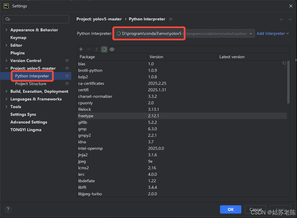297x218 pixels.
Task: Select Project Structure in the sidebar
Action: (31, 84)
